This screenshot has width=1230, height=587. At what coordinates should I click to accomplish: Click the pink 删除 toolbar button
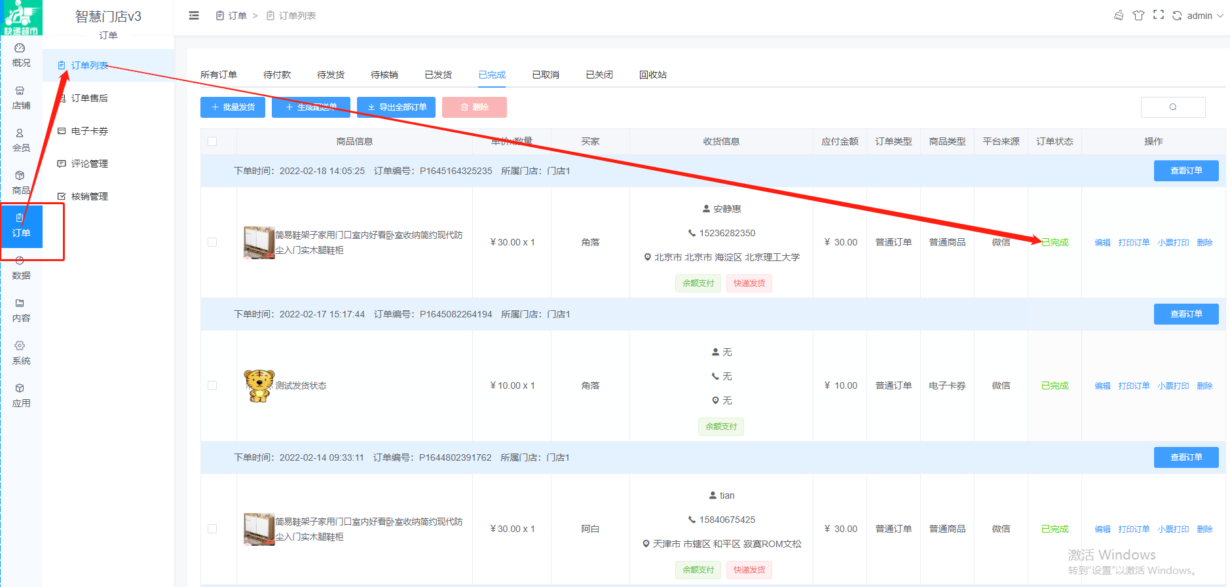474,107
